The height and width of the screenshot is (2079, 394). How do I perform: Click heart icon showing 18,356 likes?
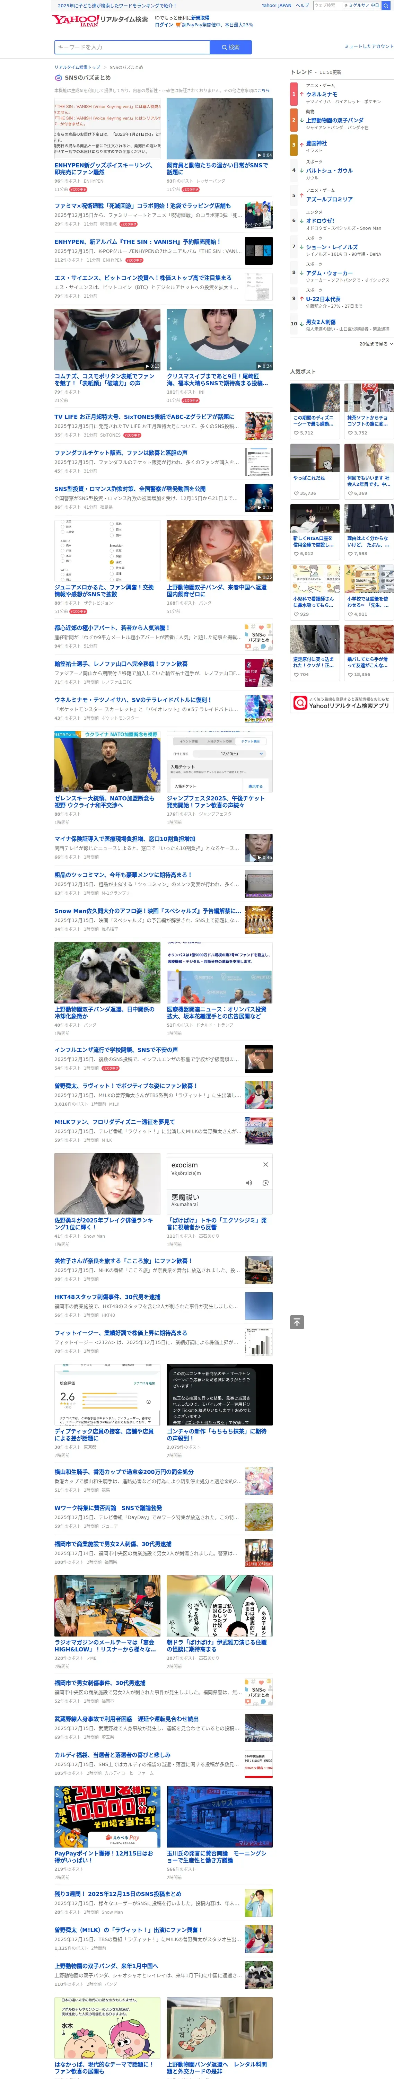coord(350,675)
